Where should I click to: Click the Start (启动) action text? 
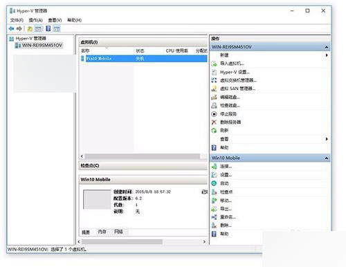pyautogui.click(x=224, y=183)
